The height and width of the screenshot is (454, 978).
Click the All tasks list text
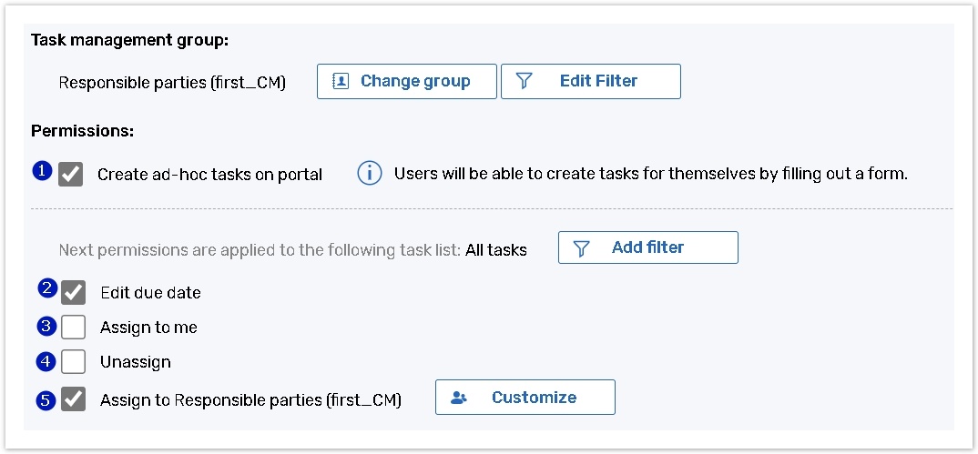tap(495, 249)
